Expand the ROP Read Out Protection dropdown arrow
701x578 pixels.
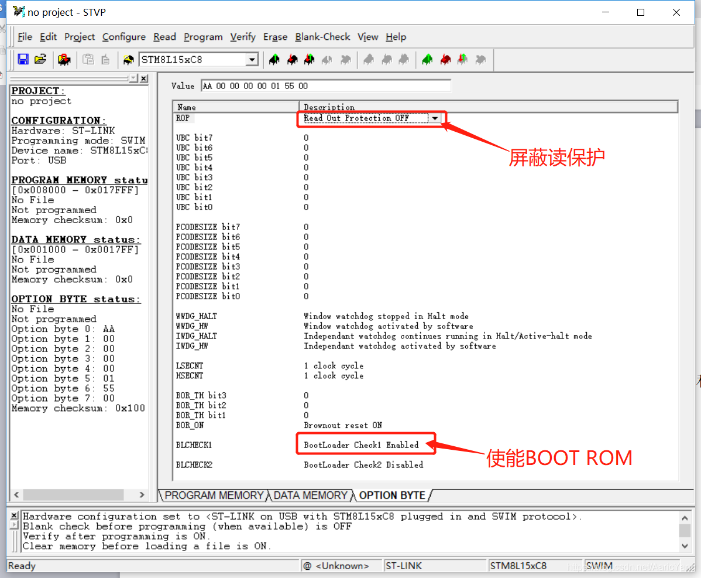point(435,118)
